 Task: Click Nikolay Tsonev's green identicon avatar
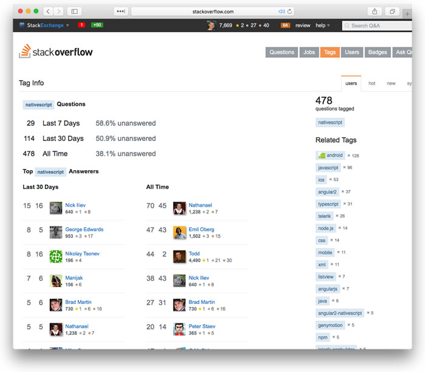coord(56,257)
